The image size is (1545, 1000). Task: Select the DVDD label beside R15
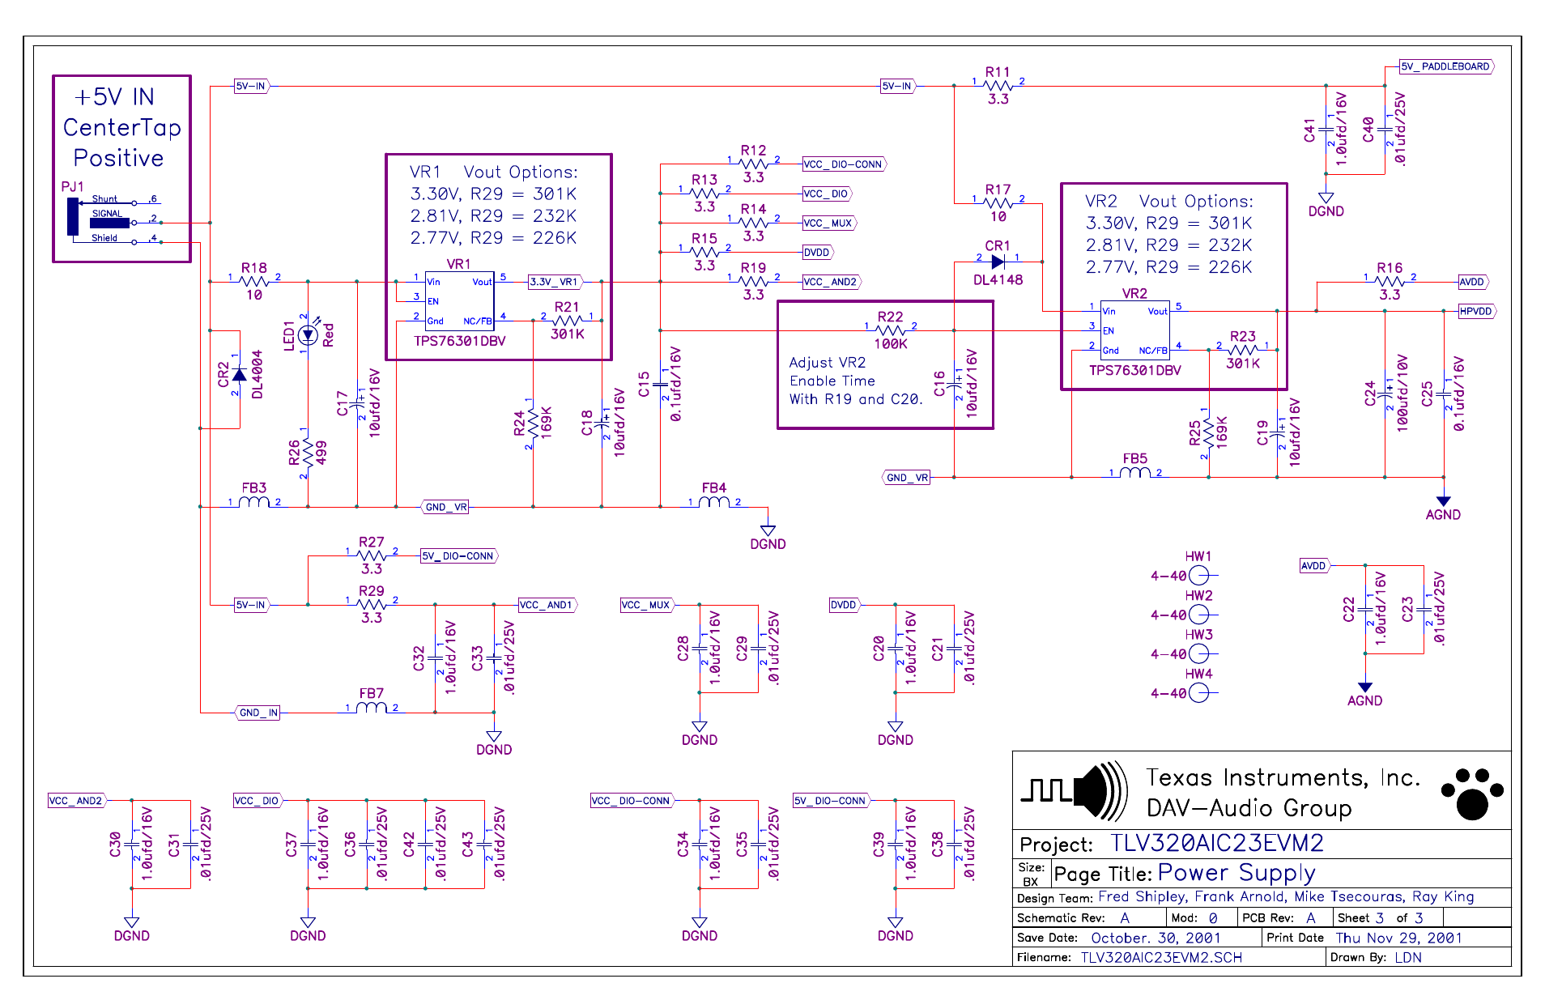tap(818, 253)
